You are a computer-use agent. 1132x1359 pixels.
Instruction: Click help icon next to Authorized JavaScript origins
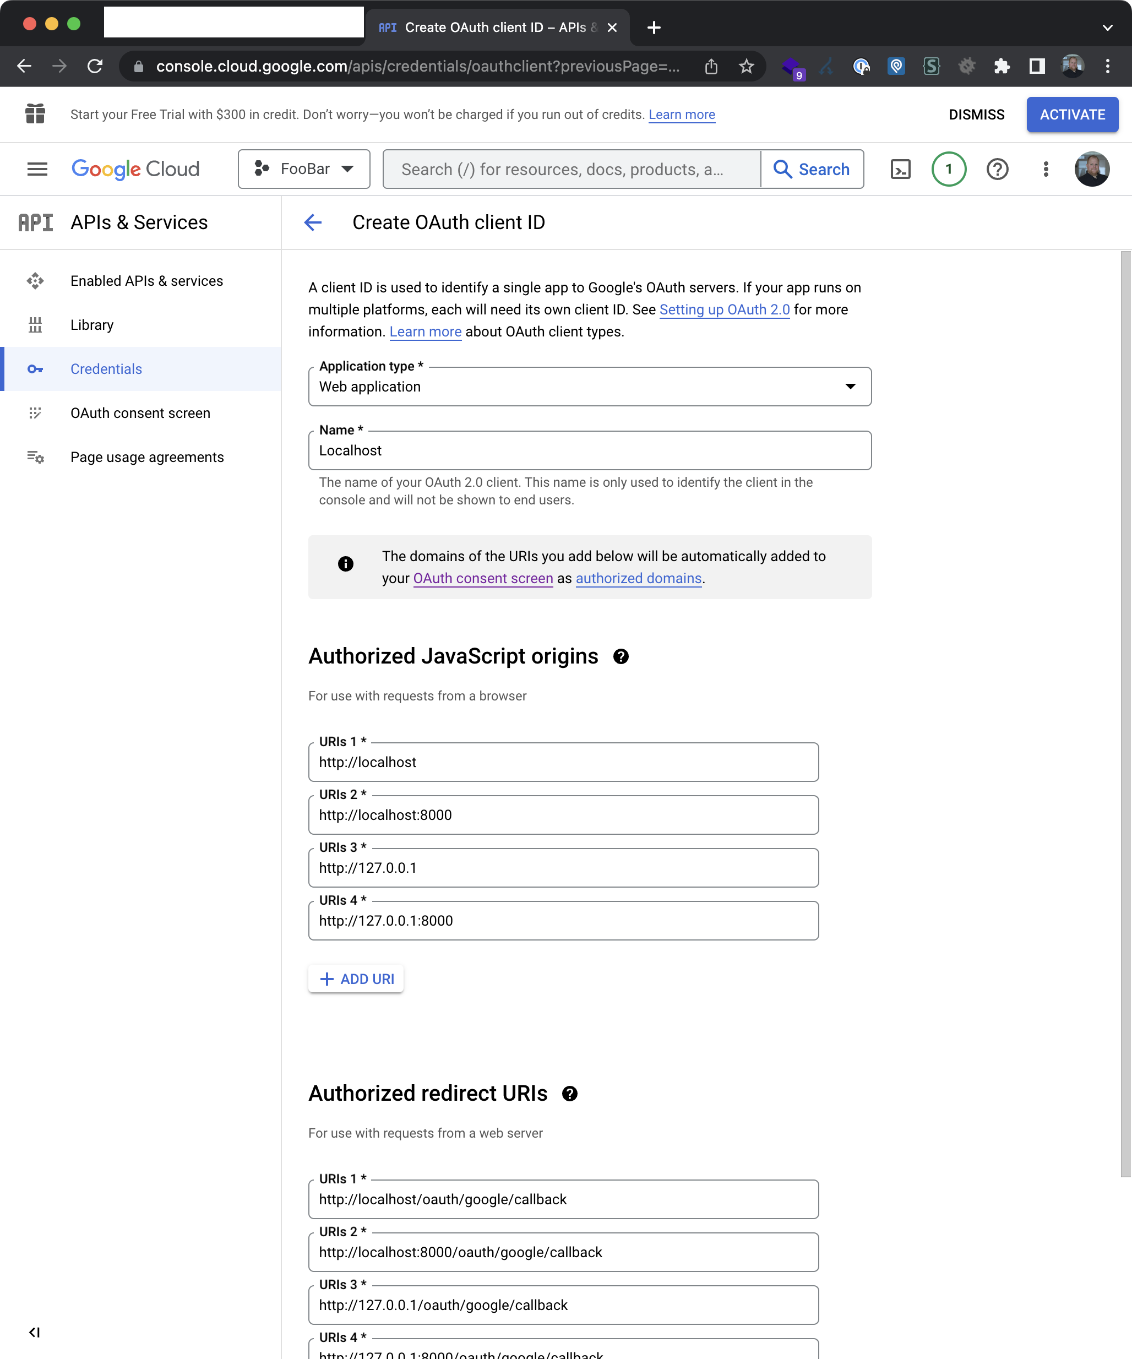tap(621, 657)
